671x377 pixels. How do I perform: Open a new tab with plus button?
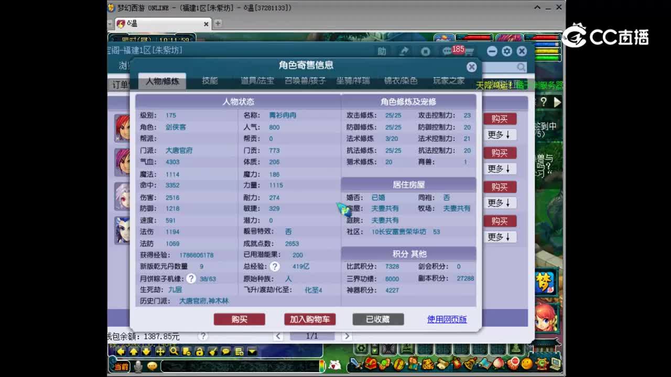click(218, 24)
